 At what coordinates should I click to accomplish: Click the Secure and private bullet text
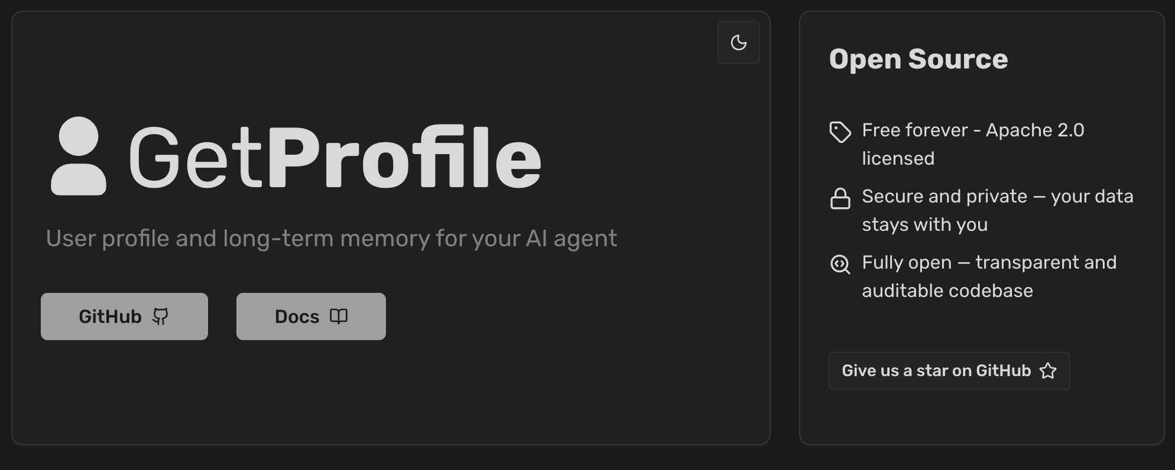(x=998, y=210)
